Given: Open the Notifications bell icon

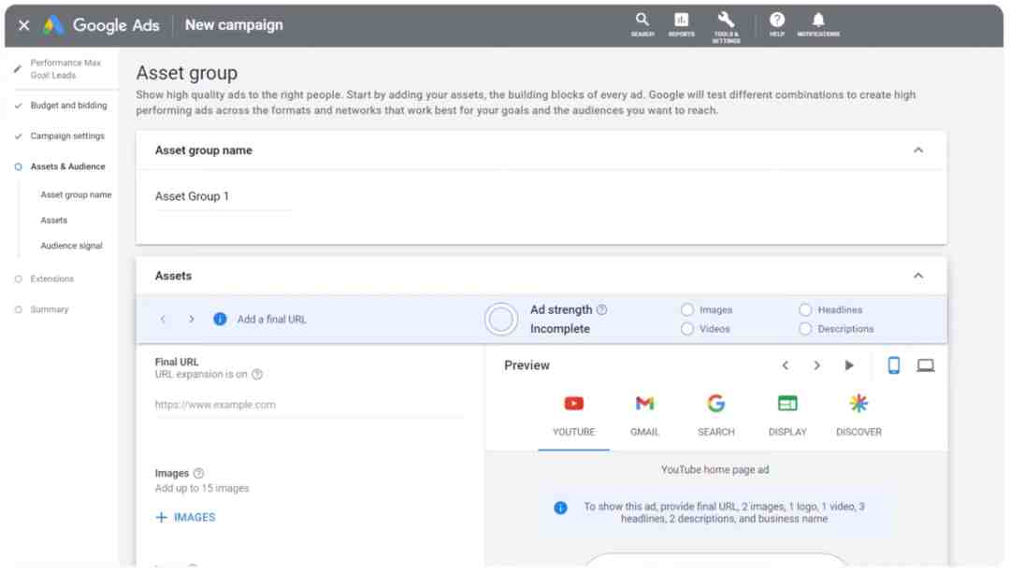Looking at the screenshot, I should tap(818, 24).
